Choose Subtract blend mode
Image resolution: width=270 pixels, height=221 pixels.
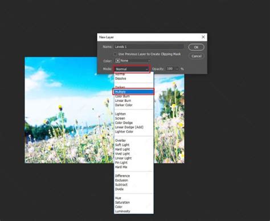point(134,185)
